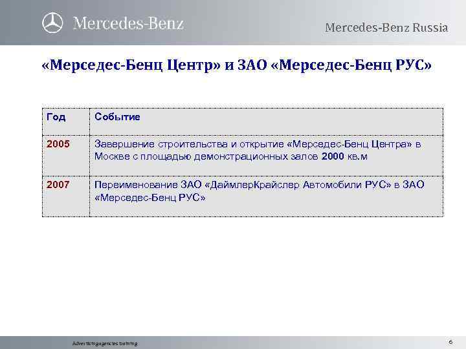
Task: Click the Mercedes-Benz star logo
Action: (x=52, y=23)
